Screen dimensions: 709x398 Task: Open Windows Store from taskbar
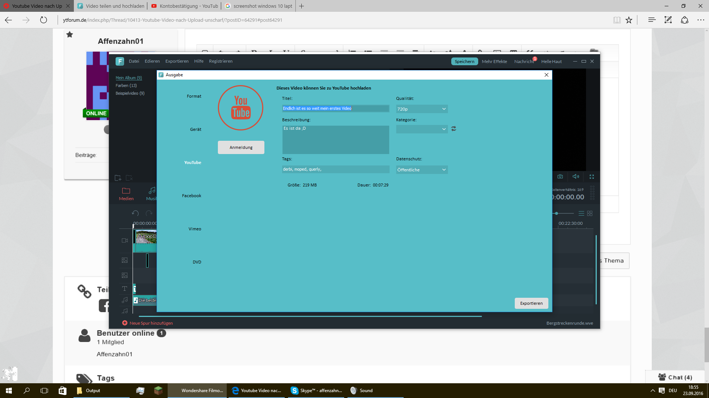pyautogui.click(x=62, y=391)
